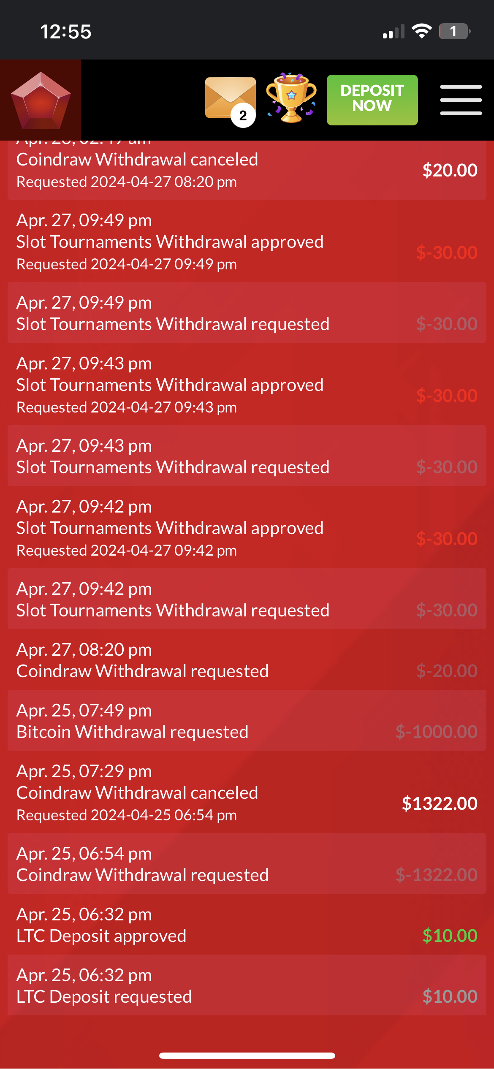
Task: Select Coindraw Withdrawal requested $-1322.00 row
Action: (x=247, y=863)
